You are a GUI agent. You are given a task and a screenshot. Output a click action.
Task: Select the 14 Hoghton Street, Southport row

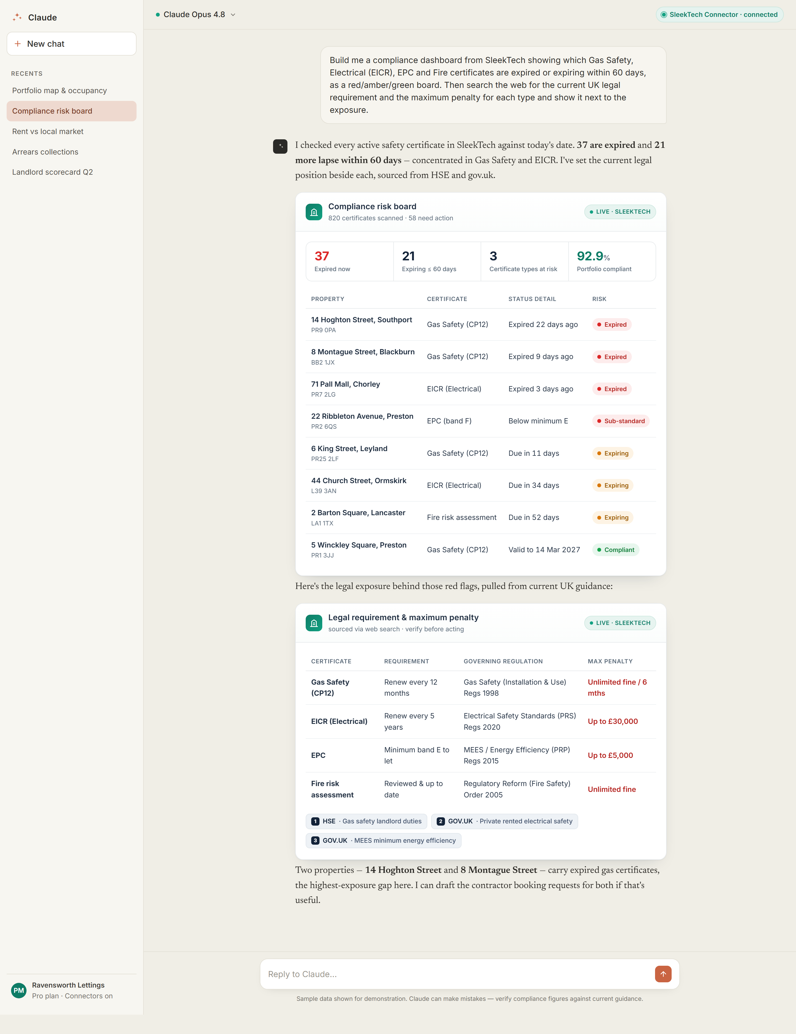pos(480,325)
